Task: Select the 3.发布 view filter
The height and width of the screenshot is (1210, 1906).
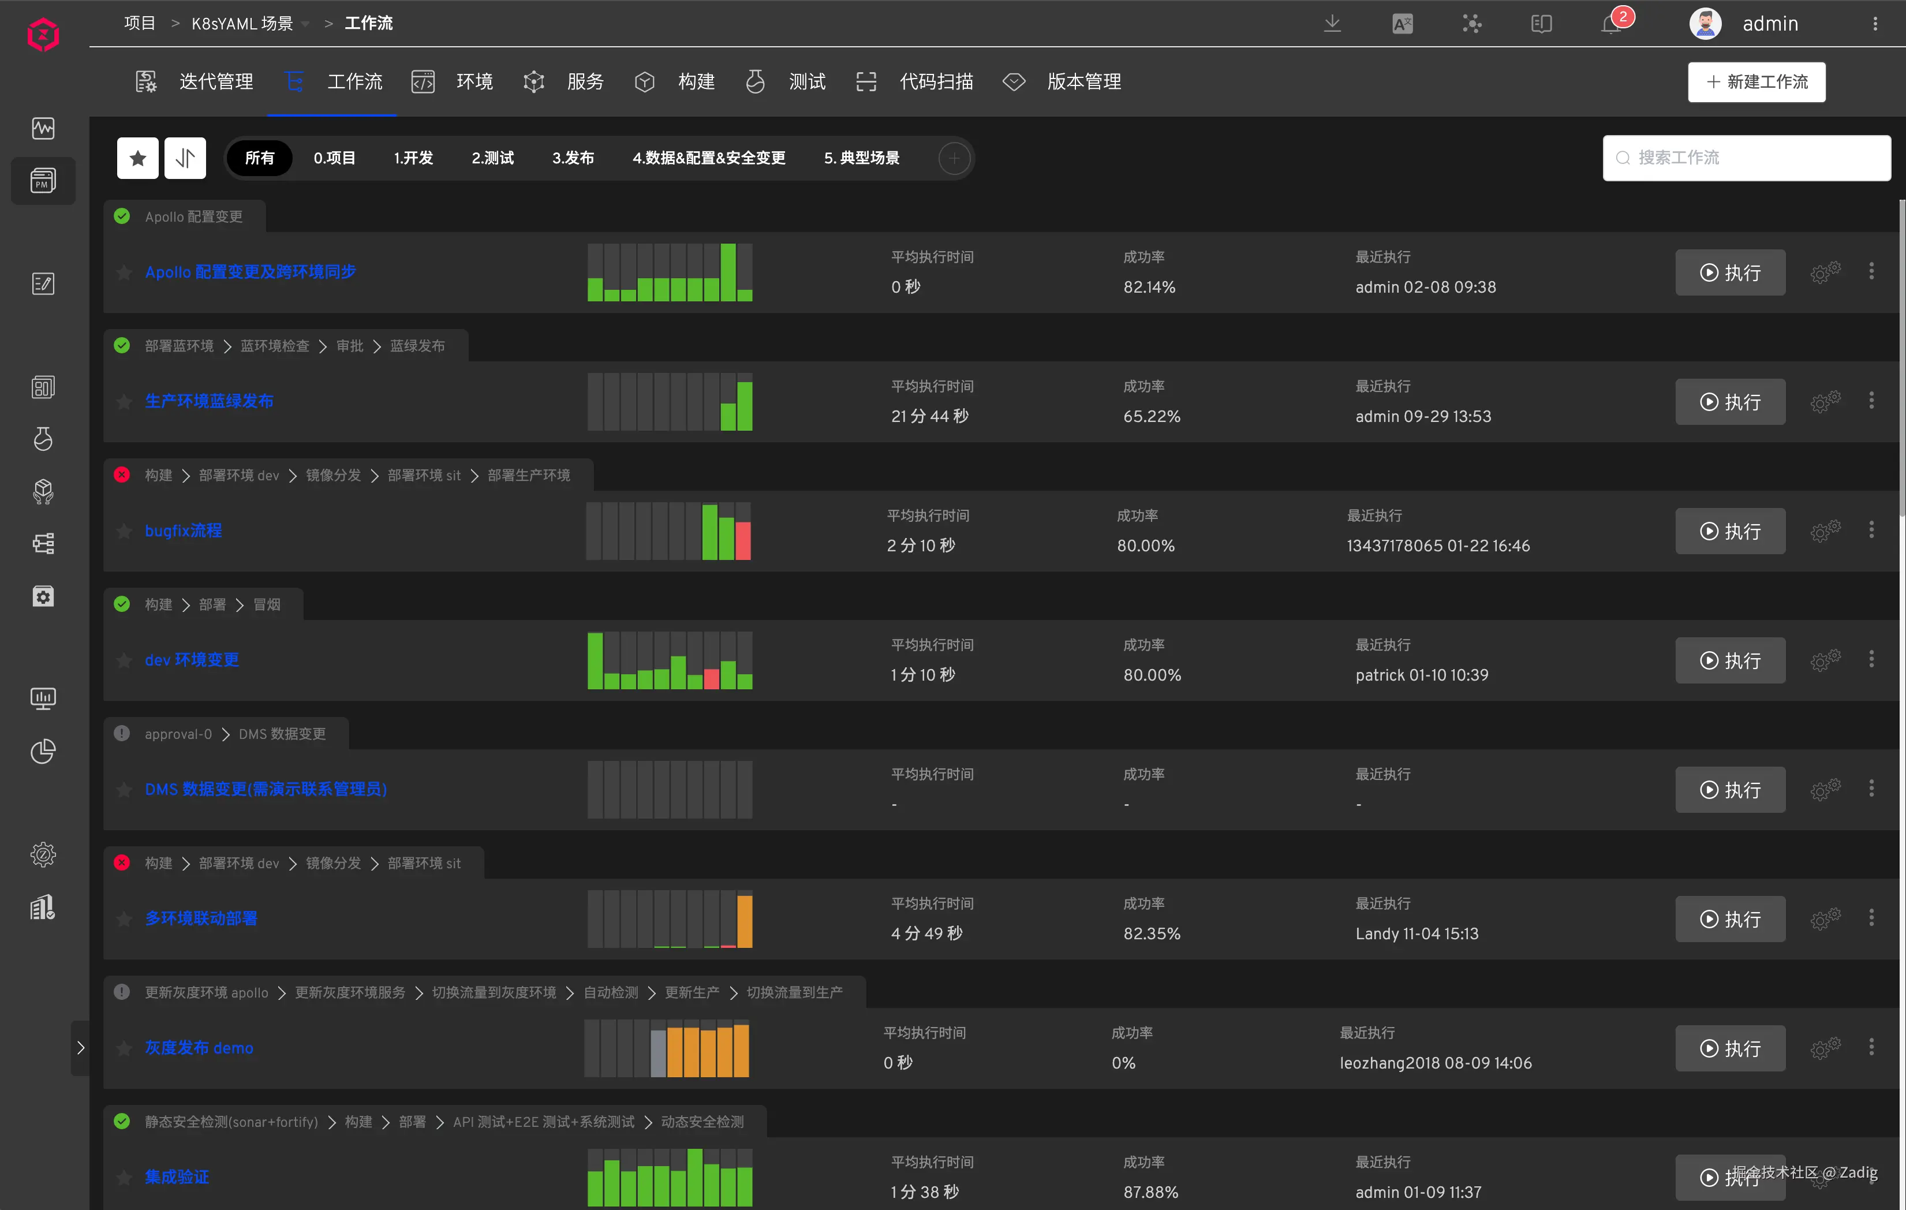Action: tap(572, 158)
